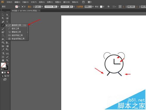Expand the control bar fill color dropdown

19,7
